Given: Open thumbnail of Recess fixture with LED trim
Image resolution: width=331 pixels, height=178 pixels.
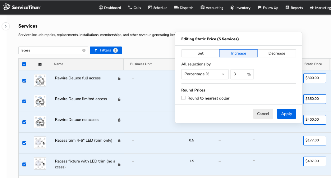Looking at the screenshot, I should click(40, 163).
